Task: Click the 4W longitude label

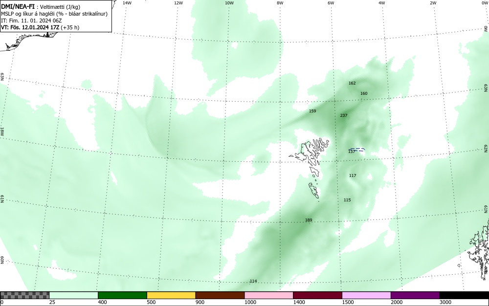Action: click(x=382, y=3)
